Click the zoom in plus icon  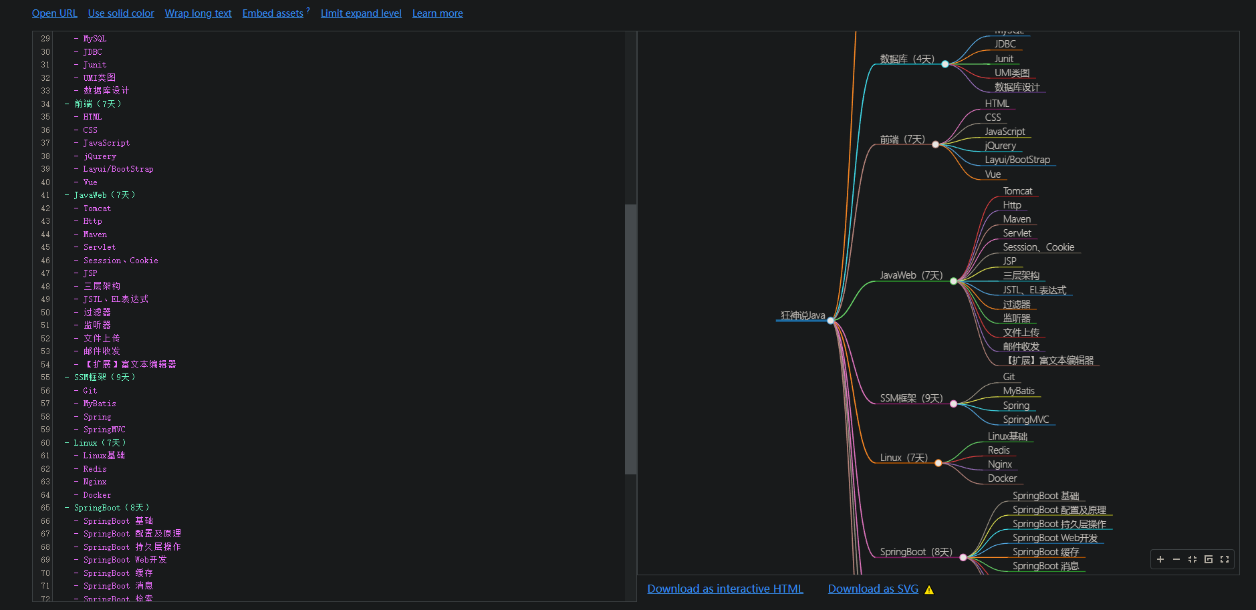pos(1160,559)
